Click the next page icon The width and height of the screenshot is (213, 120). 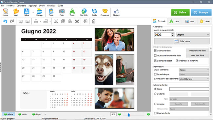28,21
